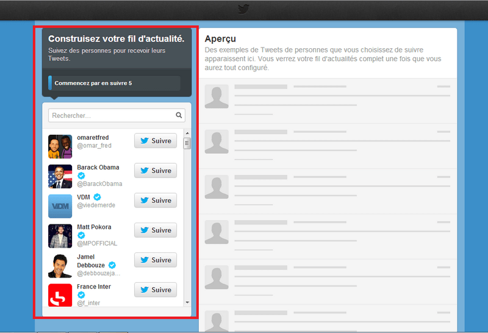Click France Inter verified badge

[81, 295]
